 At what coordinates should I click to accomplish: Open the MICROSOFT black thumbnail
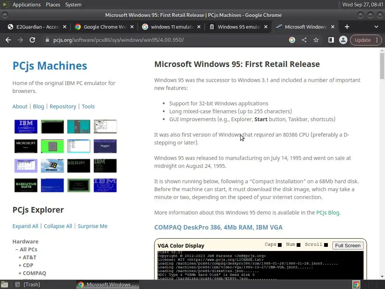pos(26,146)
